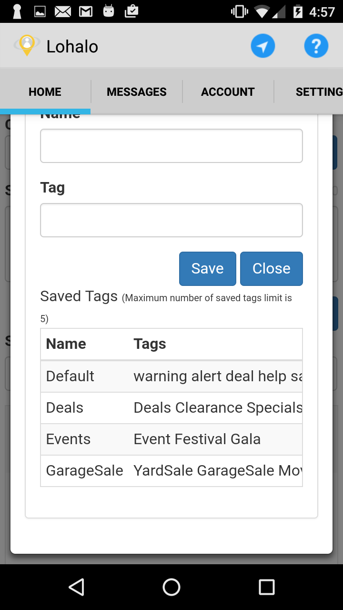Select the Home tab
Image resolution: width=343 pixels, height=610 pixels.
click(x=45, y=92)
